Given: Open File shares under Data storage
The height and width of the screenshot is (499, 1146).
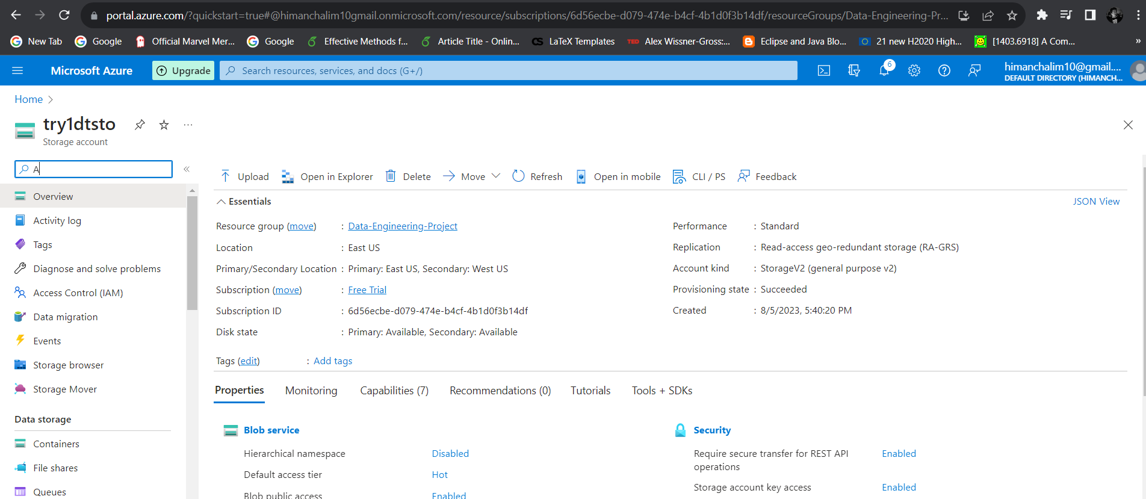Looking at the screenshot, I should point(93,468).
